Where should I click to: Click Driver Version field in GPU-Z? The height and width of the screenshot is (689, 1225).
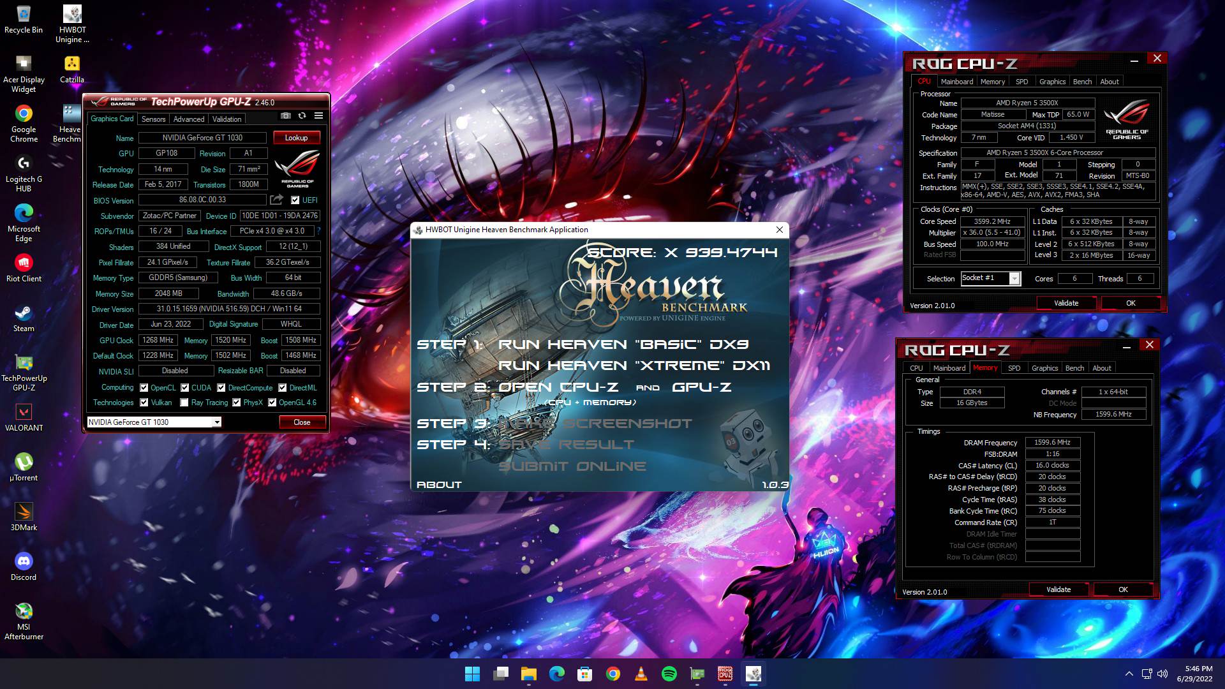(x=229, y=309)
